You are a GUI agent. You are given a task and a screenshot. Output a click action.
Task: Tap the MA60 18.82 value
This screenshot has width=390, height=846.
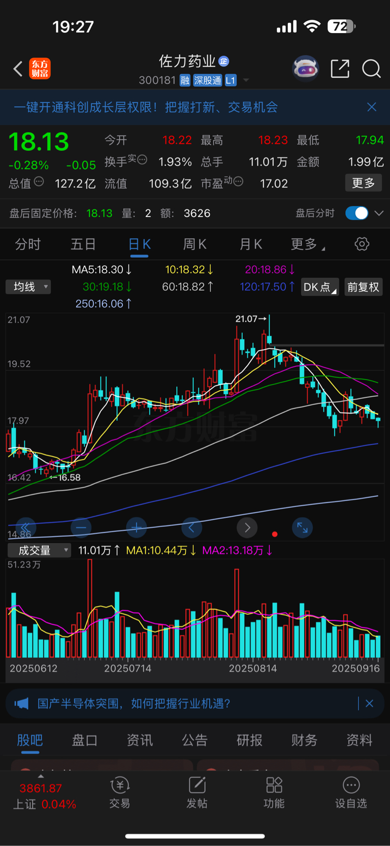point(187,287)
